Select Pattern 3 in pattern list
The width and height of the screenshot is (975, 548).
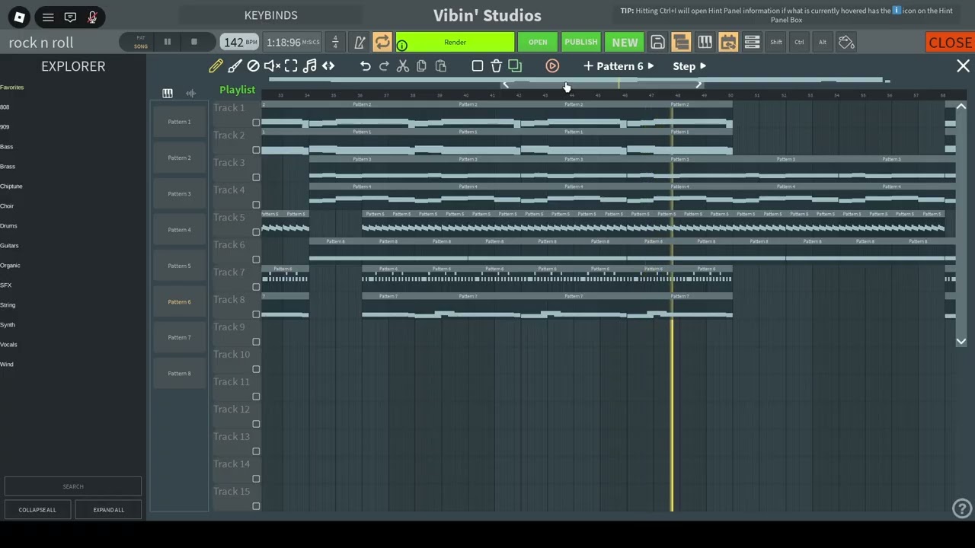tap(180, 194)
